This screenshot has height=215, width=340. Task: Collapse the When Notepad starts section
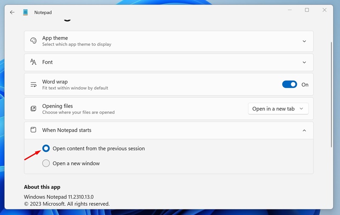coord(304,130)
